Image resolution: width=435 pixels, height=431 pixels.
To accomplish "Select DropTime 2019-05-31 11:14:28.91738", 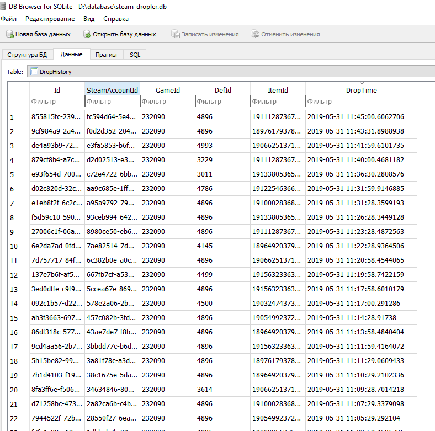I will point(361,318).
